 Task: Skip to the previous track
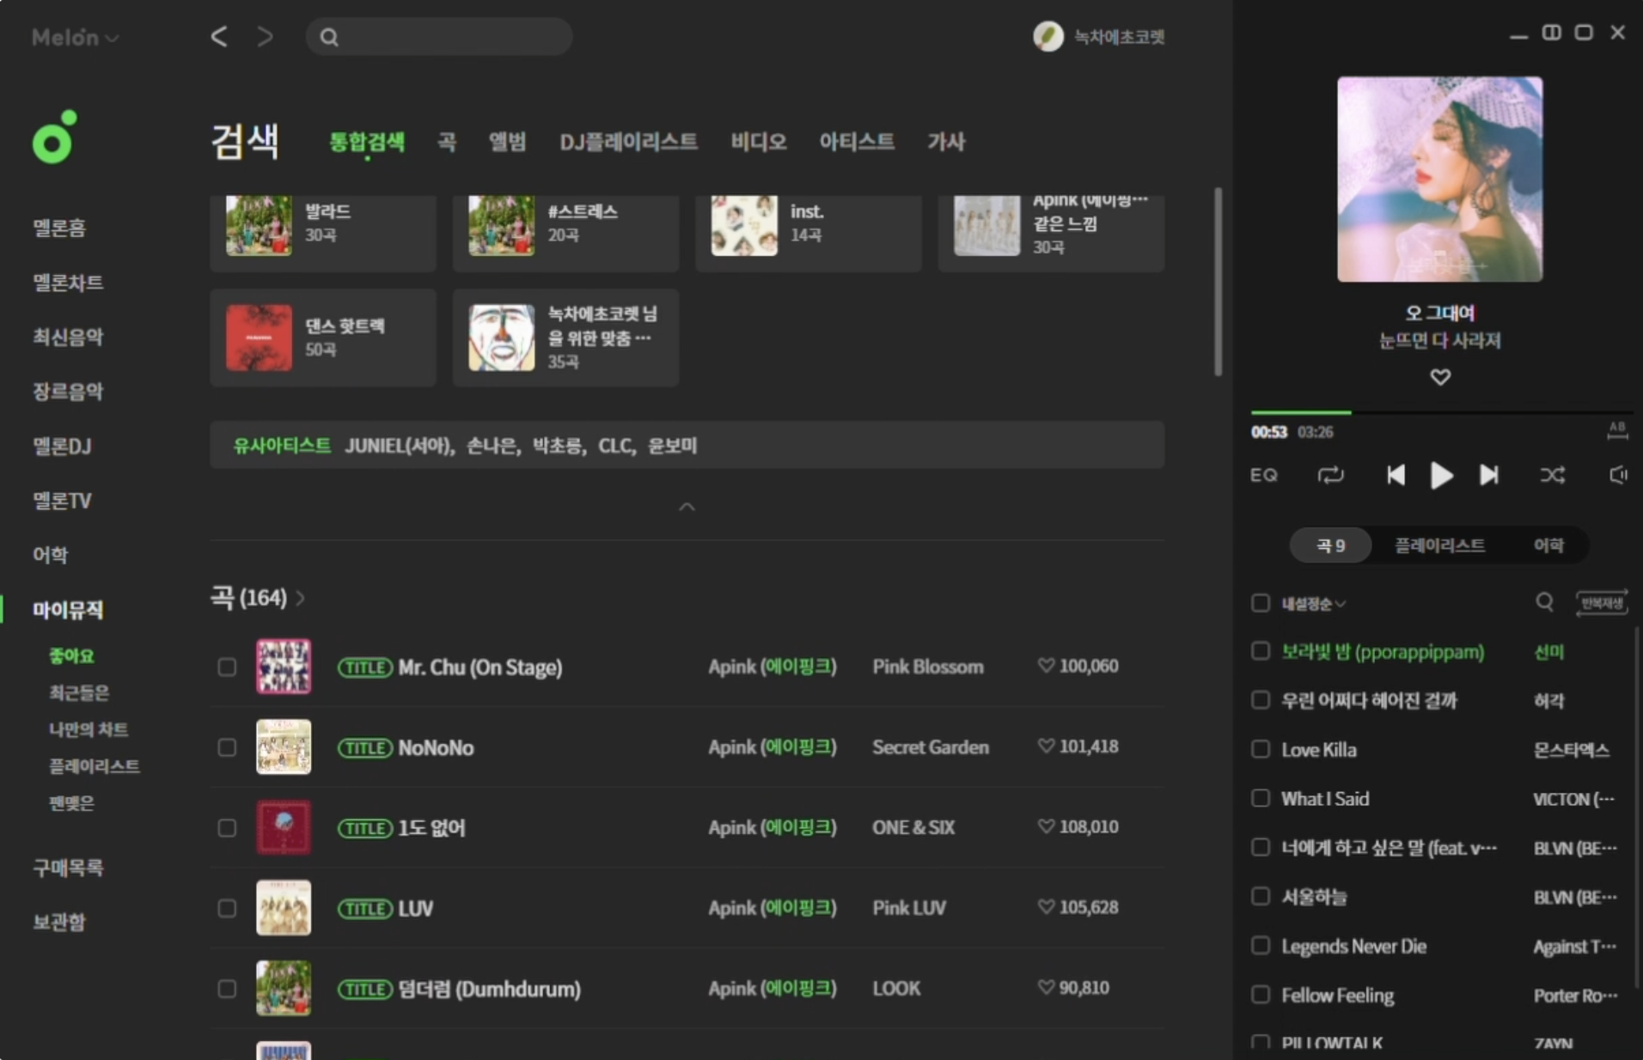[x=1396, y=475]
